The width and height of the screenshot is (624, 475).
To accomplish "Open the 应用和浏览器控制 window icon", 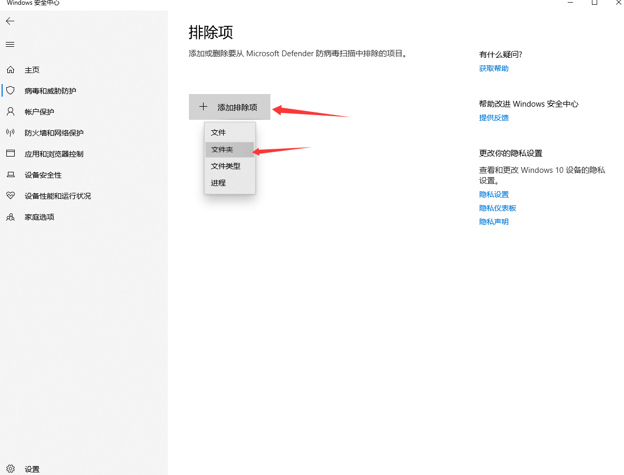I will pyautogui.click(x=10, y=154).
